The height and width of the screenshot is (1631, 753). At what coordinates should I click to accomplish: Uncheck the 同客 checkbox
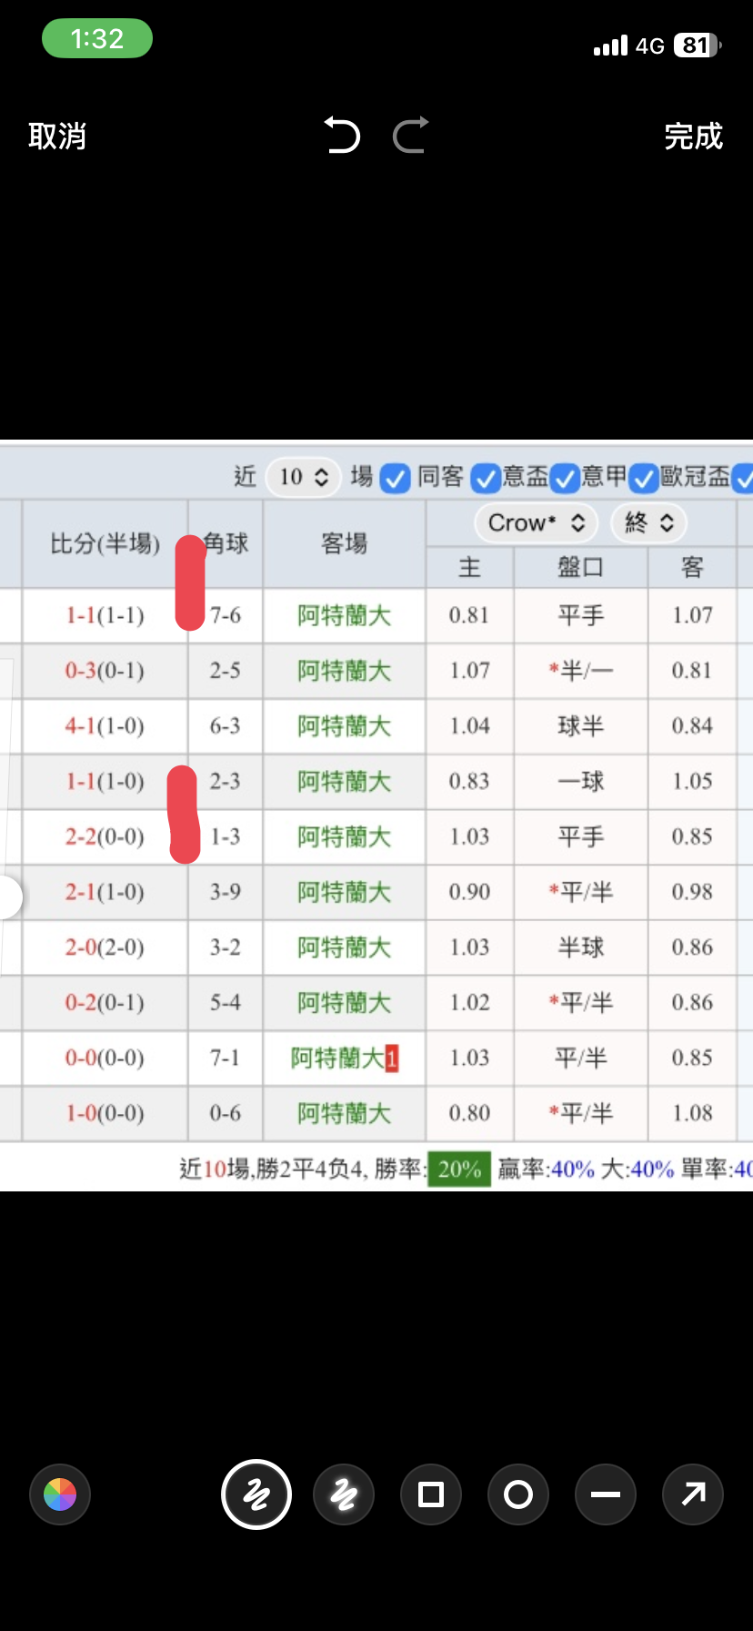[x=396, y=478]
